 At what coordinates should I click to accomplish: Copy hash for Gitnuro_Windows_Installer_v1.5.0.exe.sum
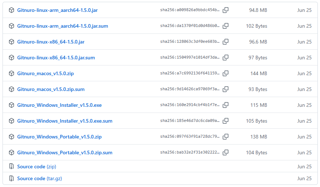[x=226, y=121]
